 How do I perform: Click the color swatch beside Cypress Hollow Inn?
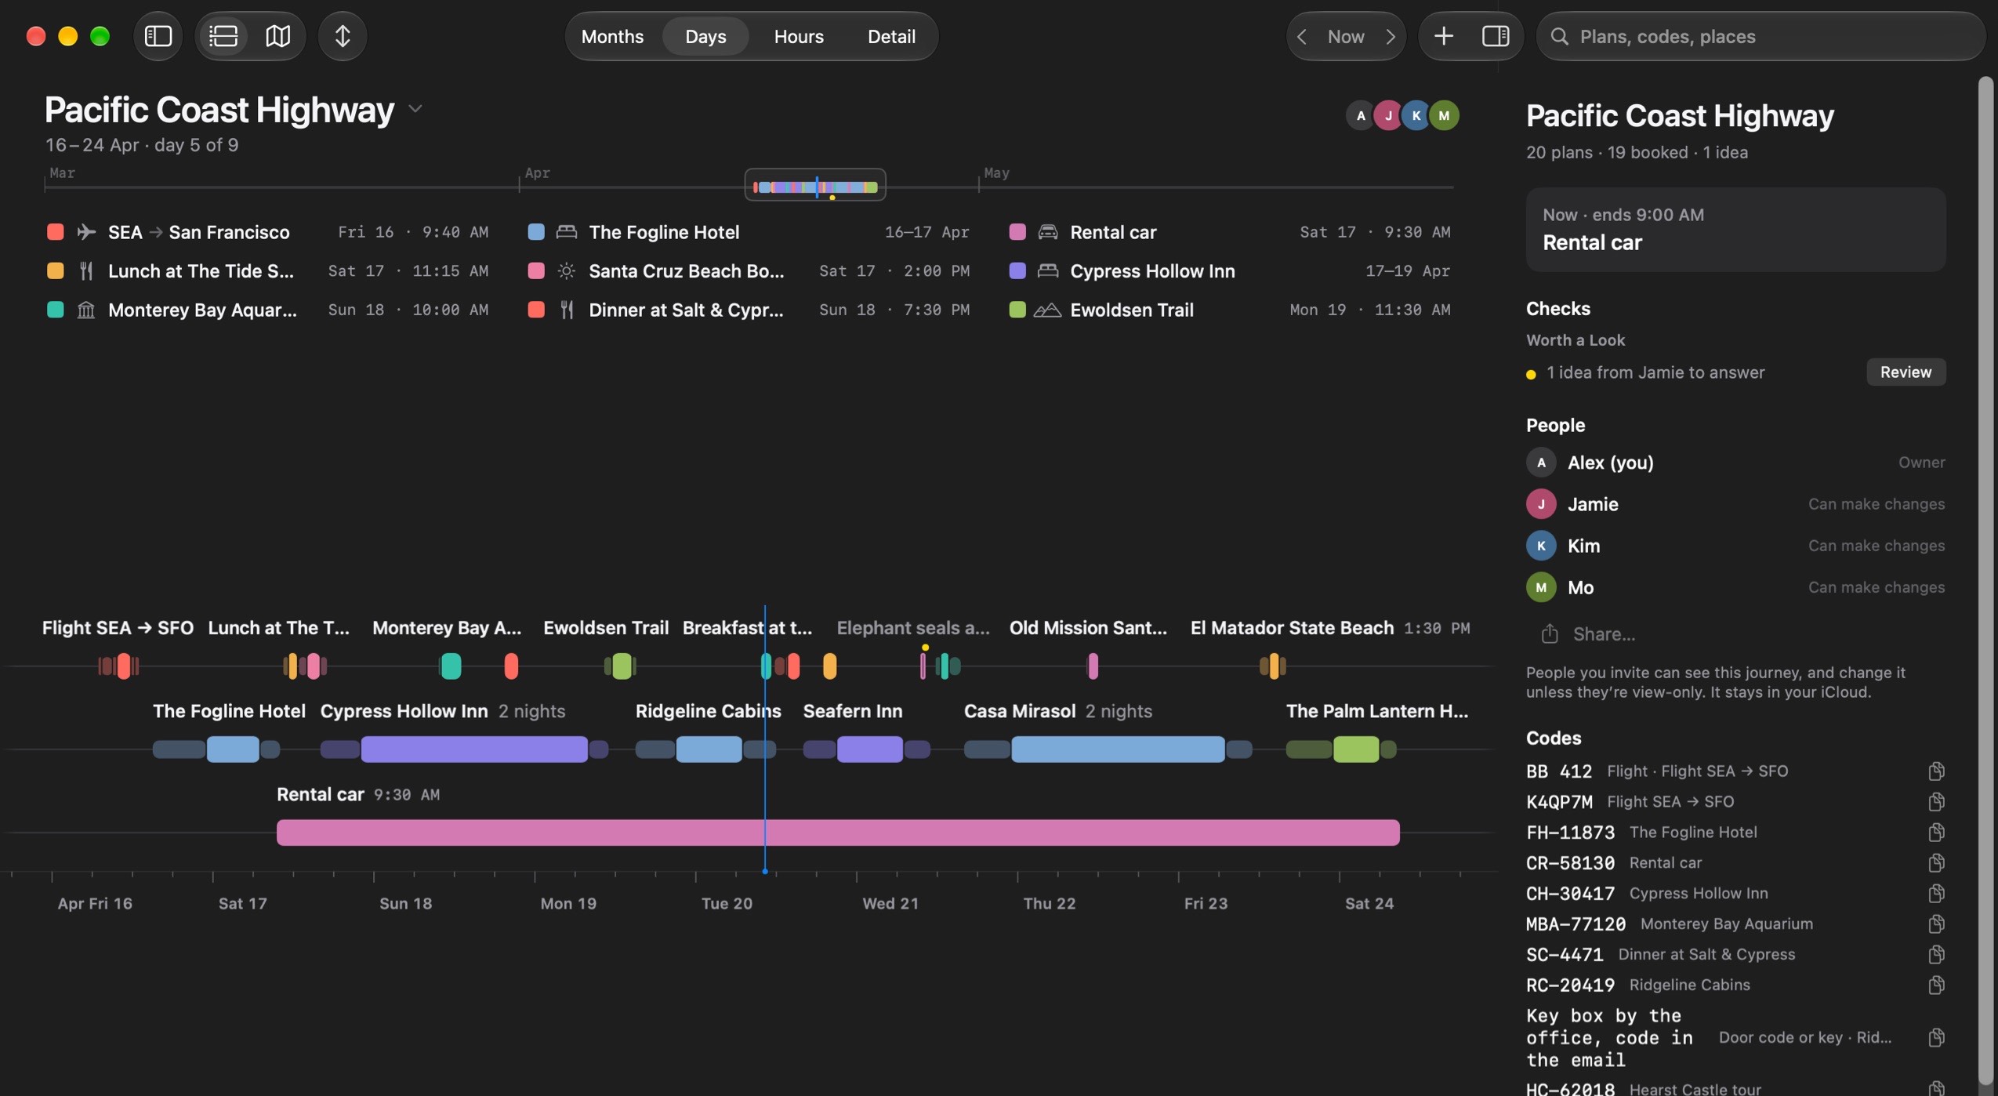point(1017,271)
